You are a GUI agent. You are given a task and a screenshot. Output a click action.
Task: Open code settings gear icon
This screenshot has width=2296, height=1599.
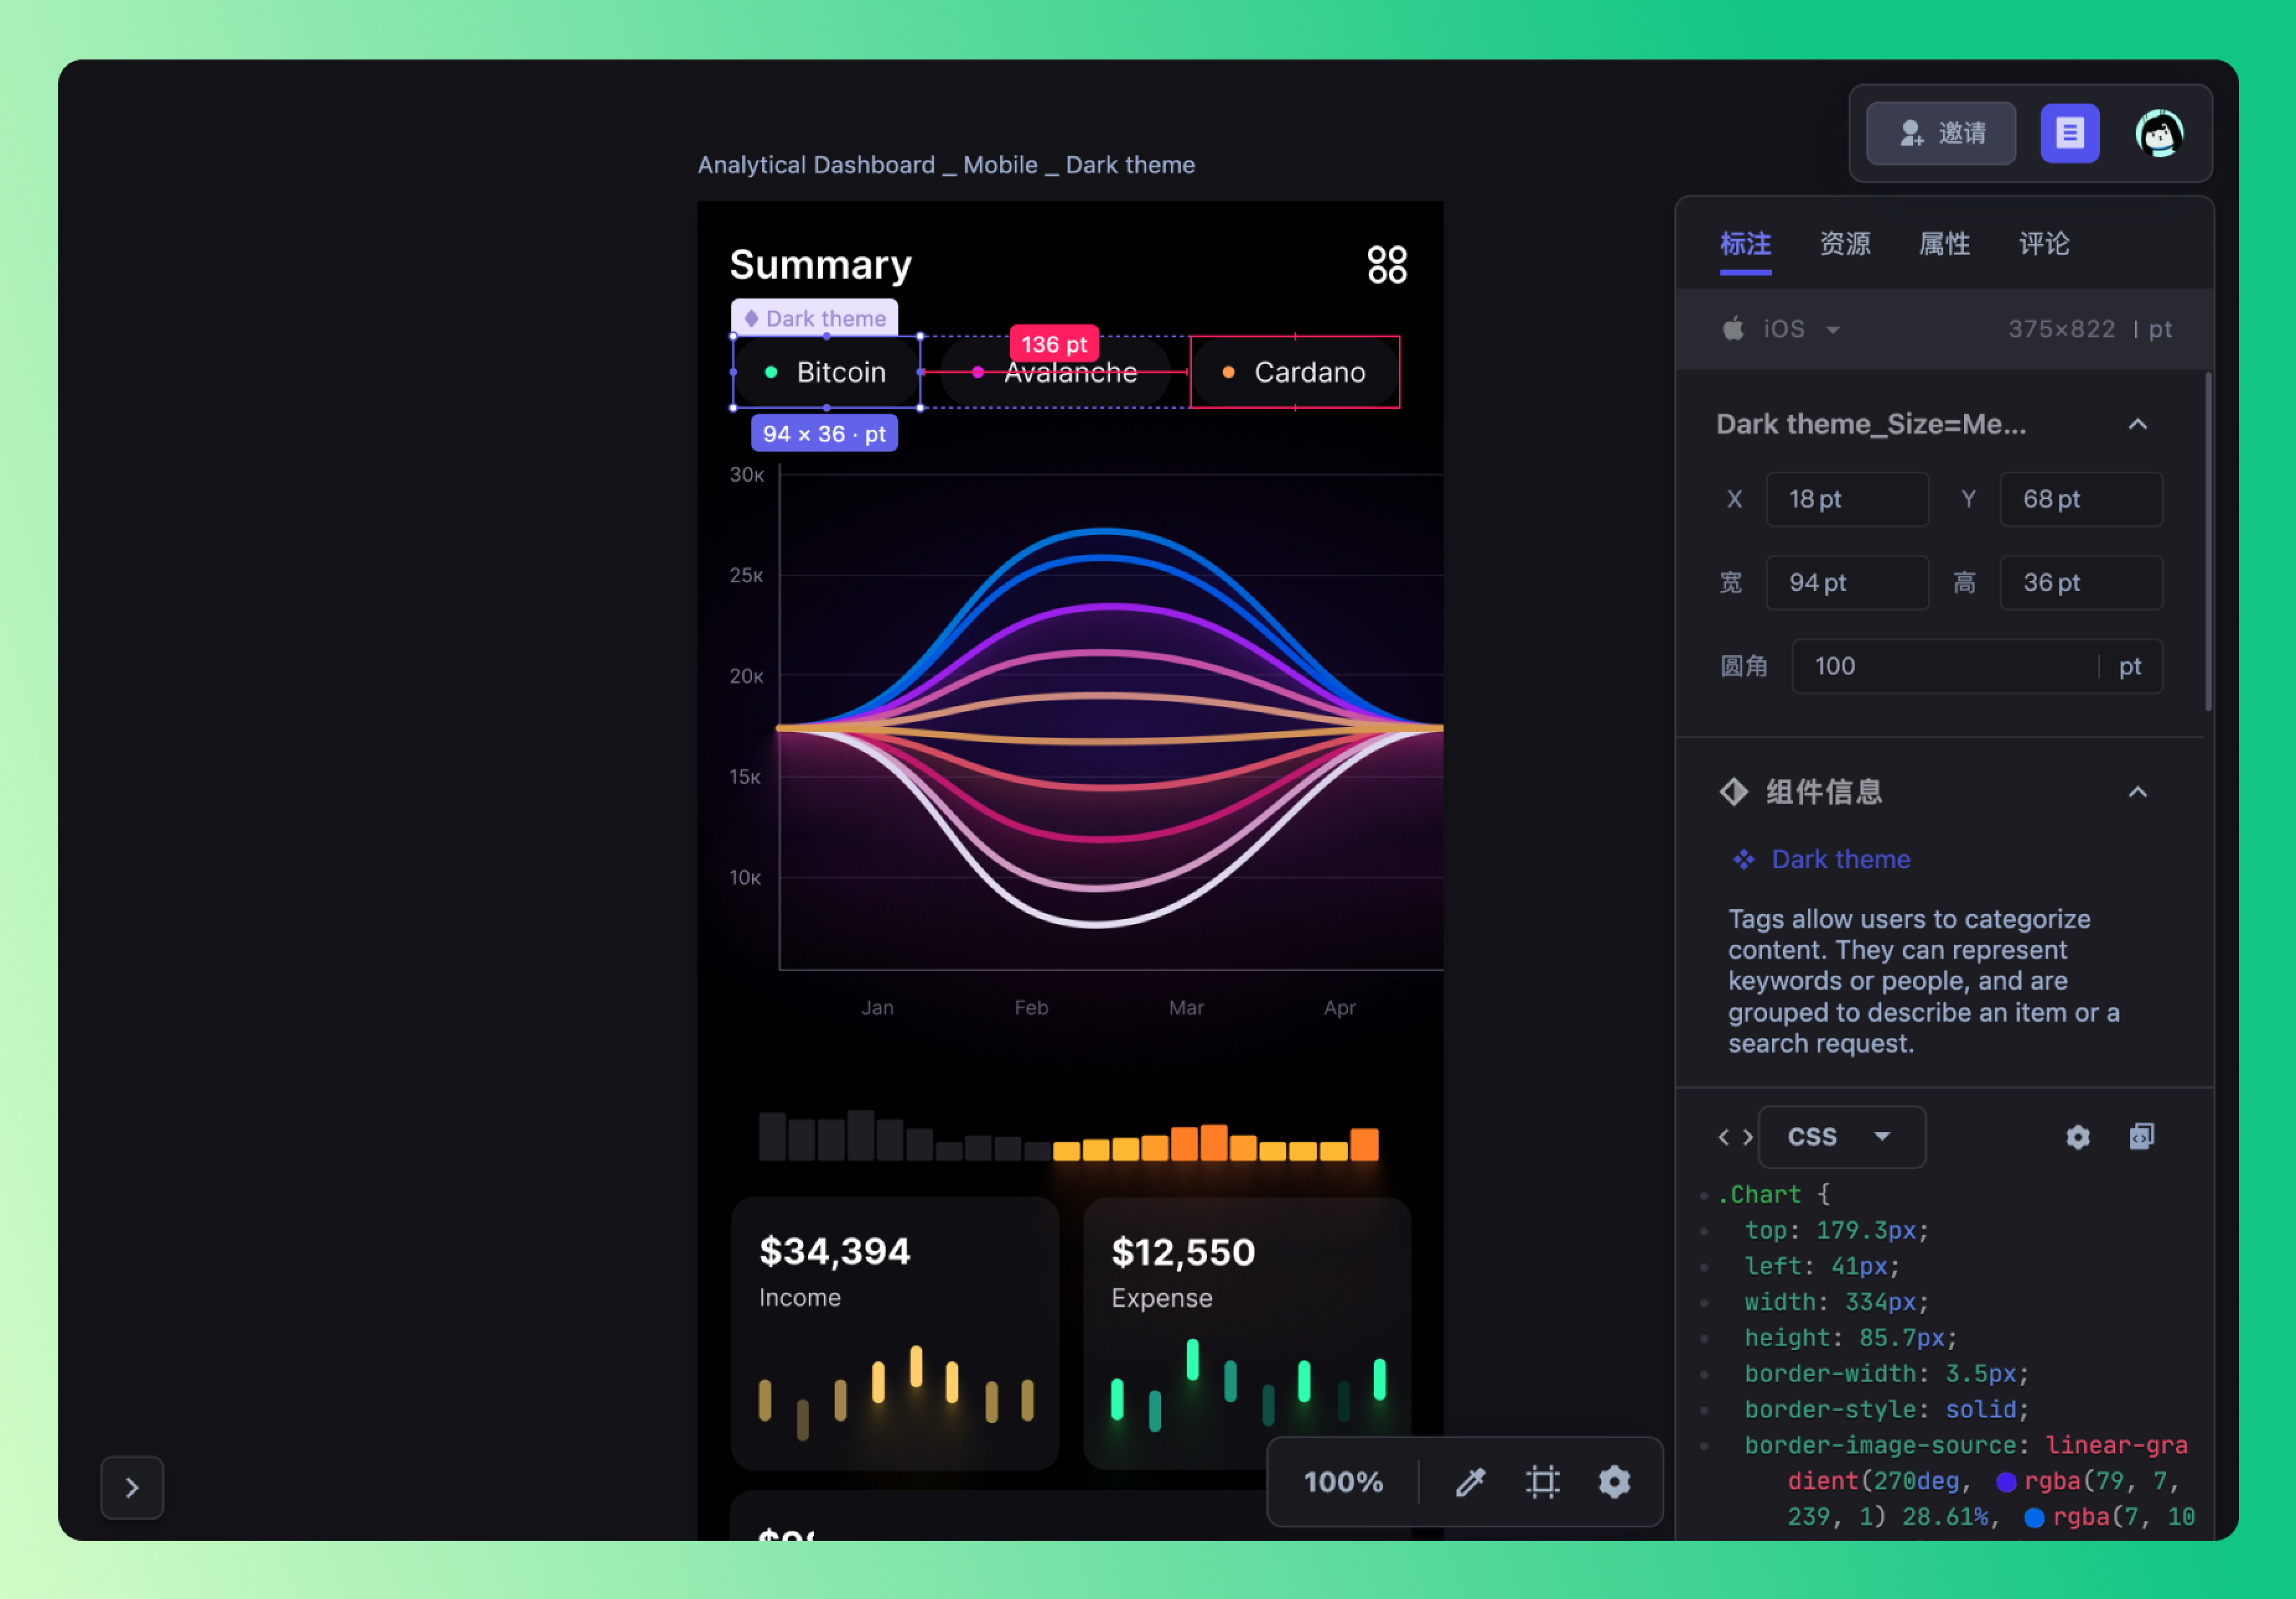2077,1136
